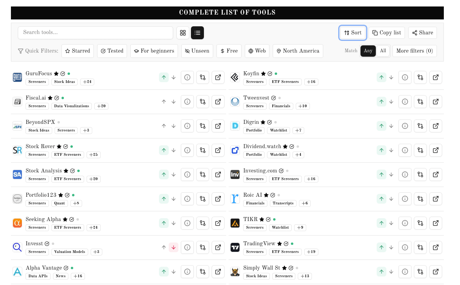Switch to grid view layout

coord(183,33)
